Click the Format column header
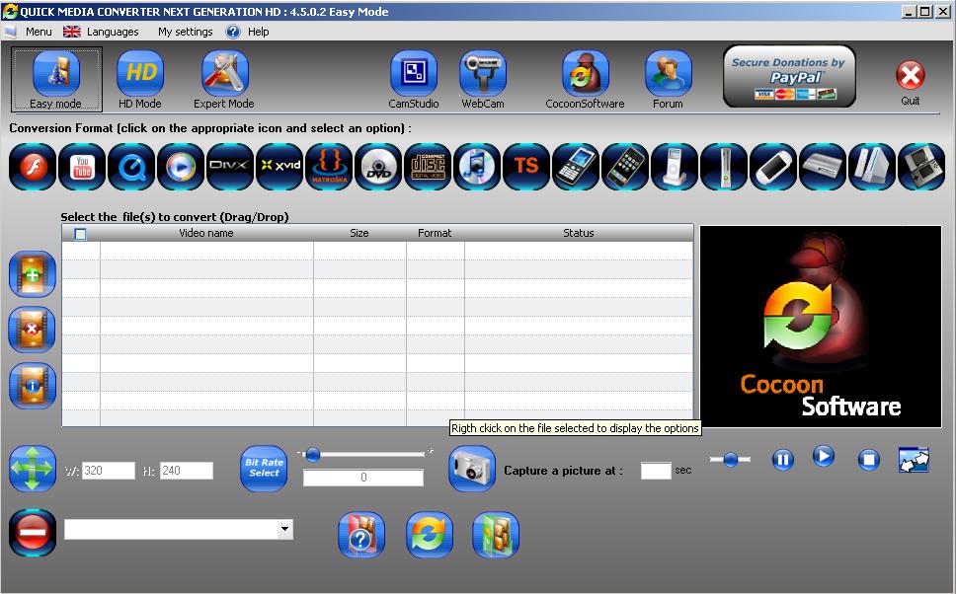 (x=435, y=233)
